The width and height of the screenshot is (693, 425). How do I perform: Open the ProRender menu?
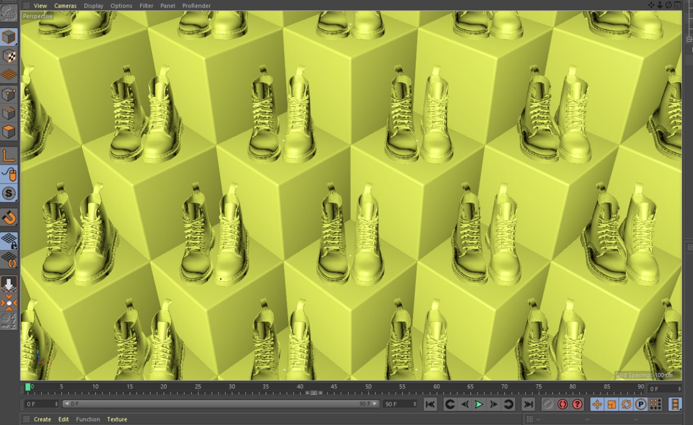point(197,6)
